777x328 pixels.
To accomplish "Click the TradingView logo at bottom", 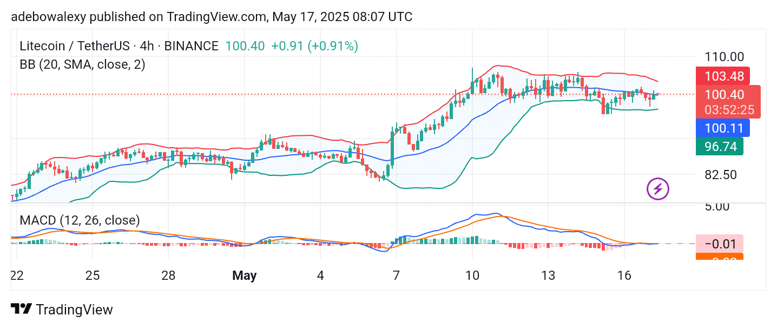I will 62,310.
